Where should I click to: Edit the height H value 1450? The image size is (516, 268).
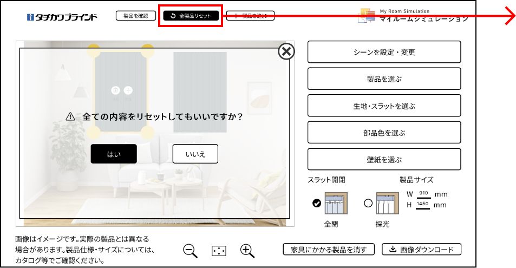click(422, 204)
